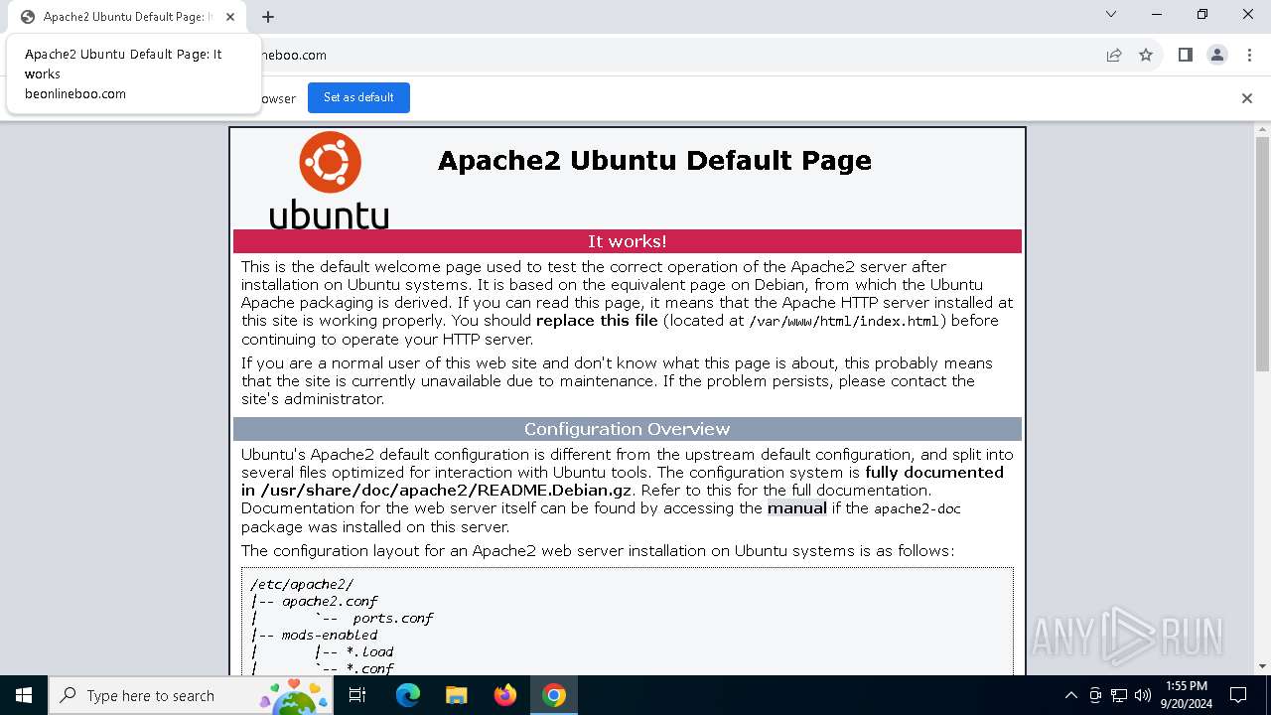Open the clock showing 1:55 PM
Image resolution: width=1271 pixels, height=715 pixels.
[x=1187, y=695]
